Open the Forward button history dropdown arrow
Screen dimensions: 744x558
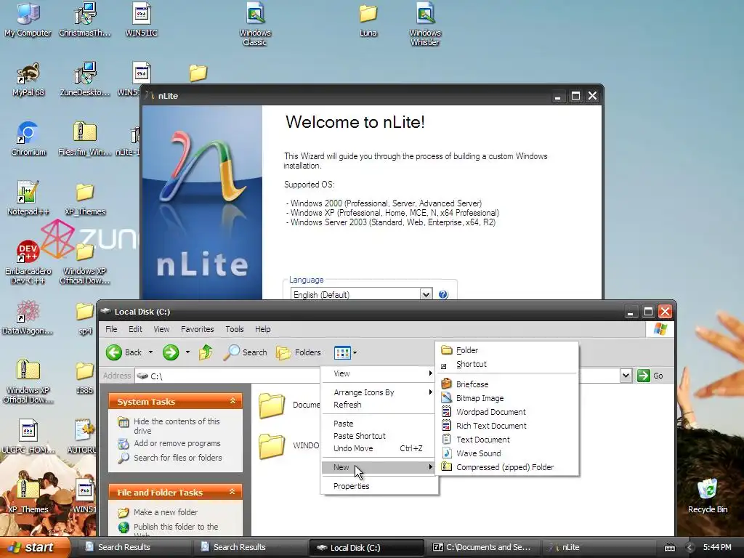(187, 352)
